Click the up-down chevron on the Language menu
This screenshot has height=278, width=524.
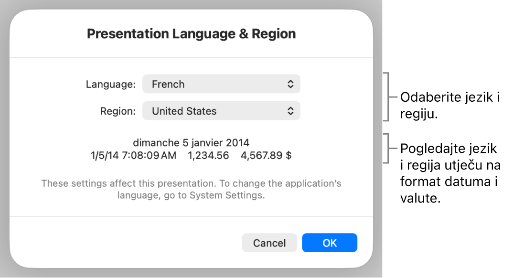[290, 84]
